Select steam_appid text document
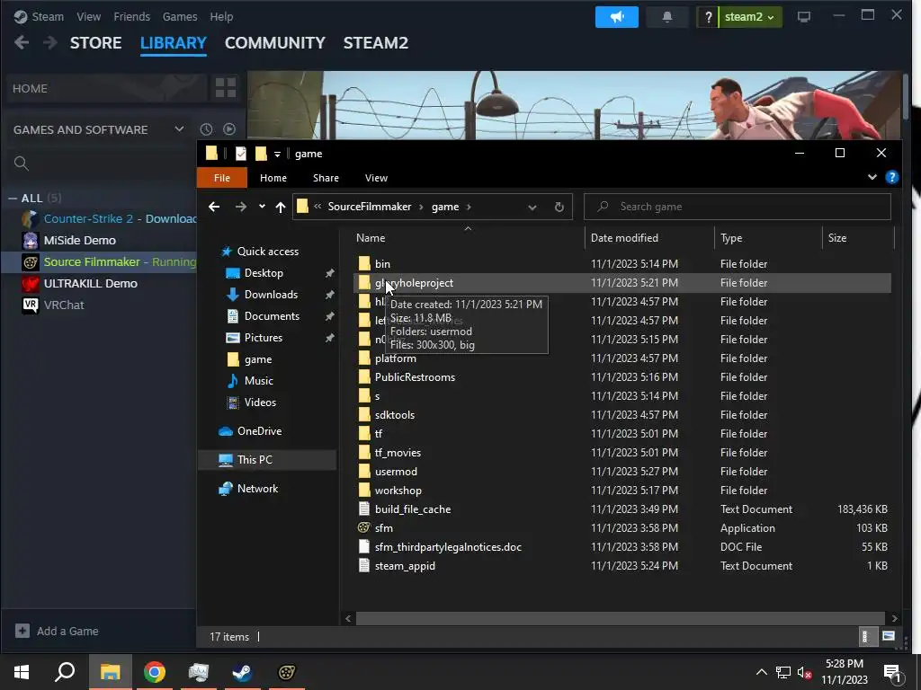921x690 pixels. [x=405, y=566]
